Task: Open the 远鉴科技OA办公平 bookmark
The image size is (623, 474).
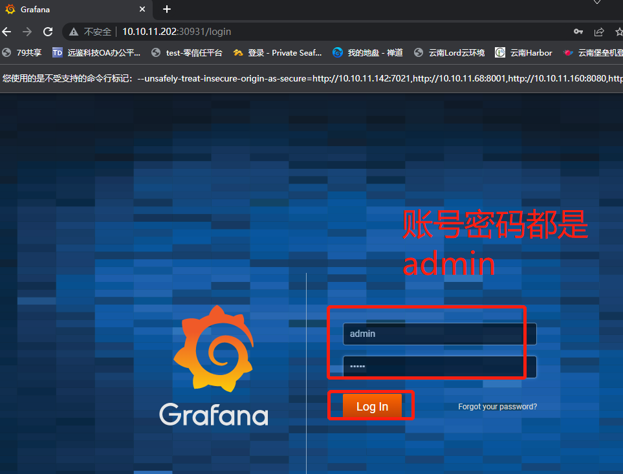Action: (x=96, y=53)
